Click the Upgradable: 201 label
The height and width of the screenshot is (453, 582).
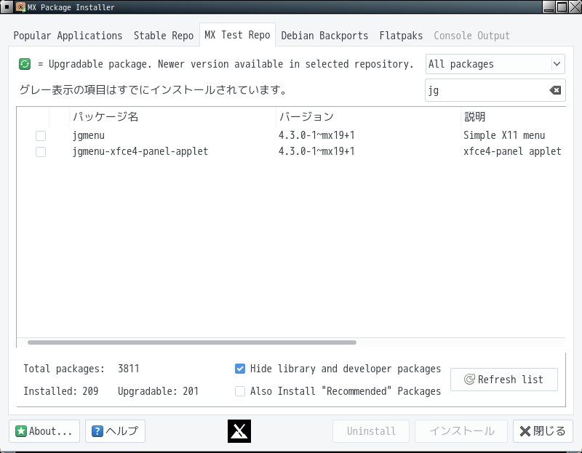point(158,391)
